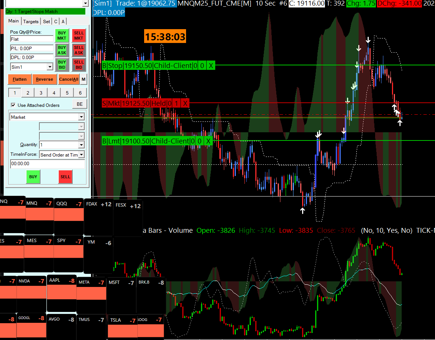Click the red SELL button at bottom

(66, 177)
